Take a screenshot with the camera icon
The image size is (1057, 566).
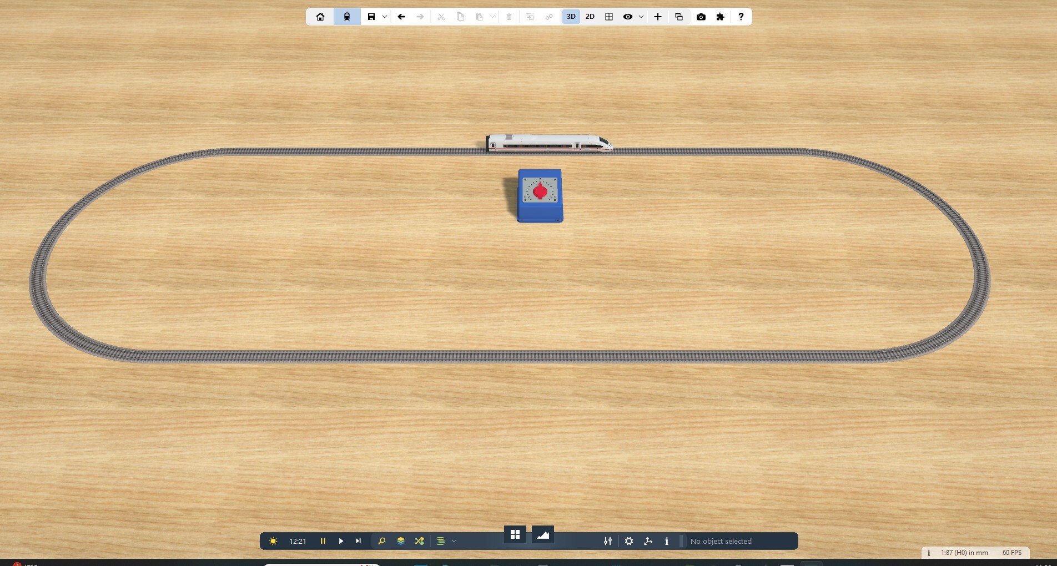point(701,17)
